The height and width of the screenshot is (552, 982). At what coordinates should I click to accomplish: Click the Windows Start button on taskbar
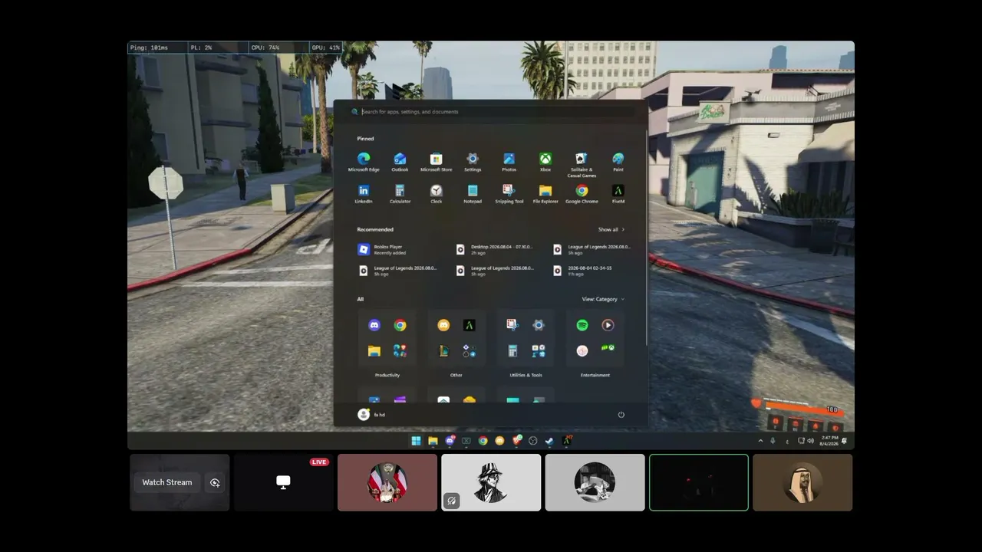[416, 441]
